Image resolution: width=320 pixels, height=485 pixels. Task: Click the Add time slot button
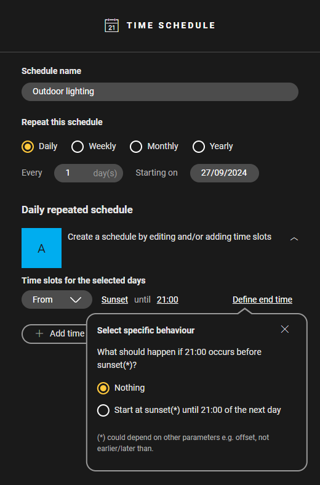click(54, 334)
